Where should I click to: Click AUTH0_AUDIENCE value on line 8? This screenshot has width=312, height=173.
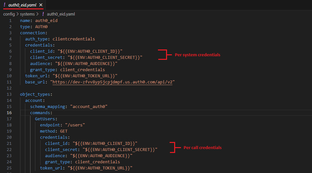coord(86,64)
